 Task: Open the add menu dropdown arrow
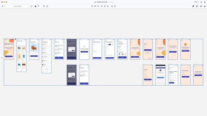tap(5, 6)
